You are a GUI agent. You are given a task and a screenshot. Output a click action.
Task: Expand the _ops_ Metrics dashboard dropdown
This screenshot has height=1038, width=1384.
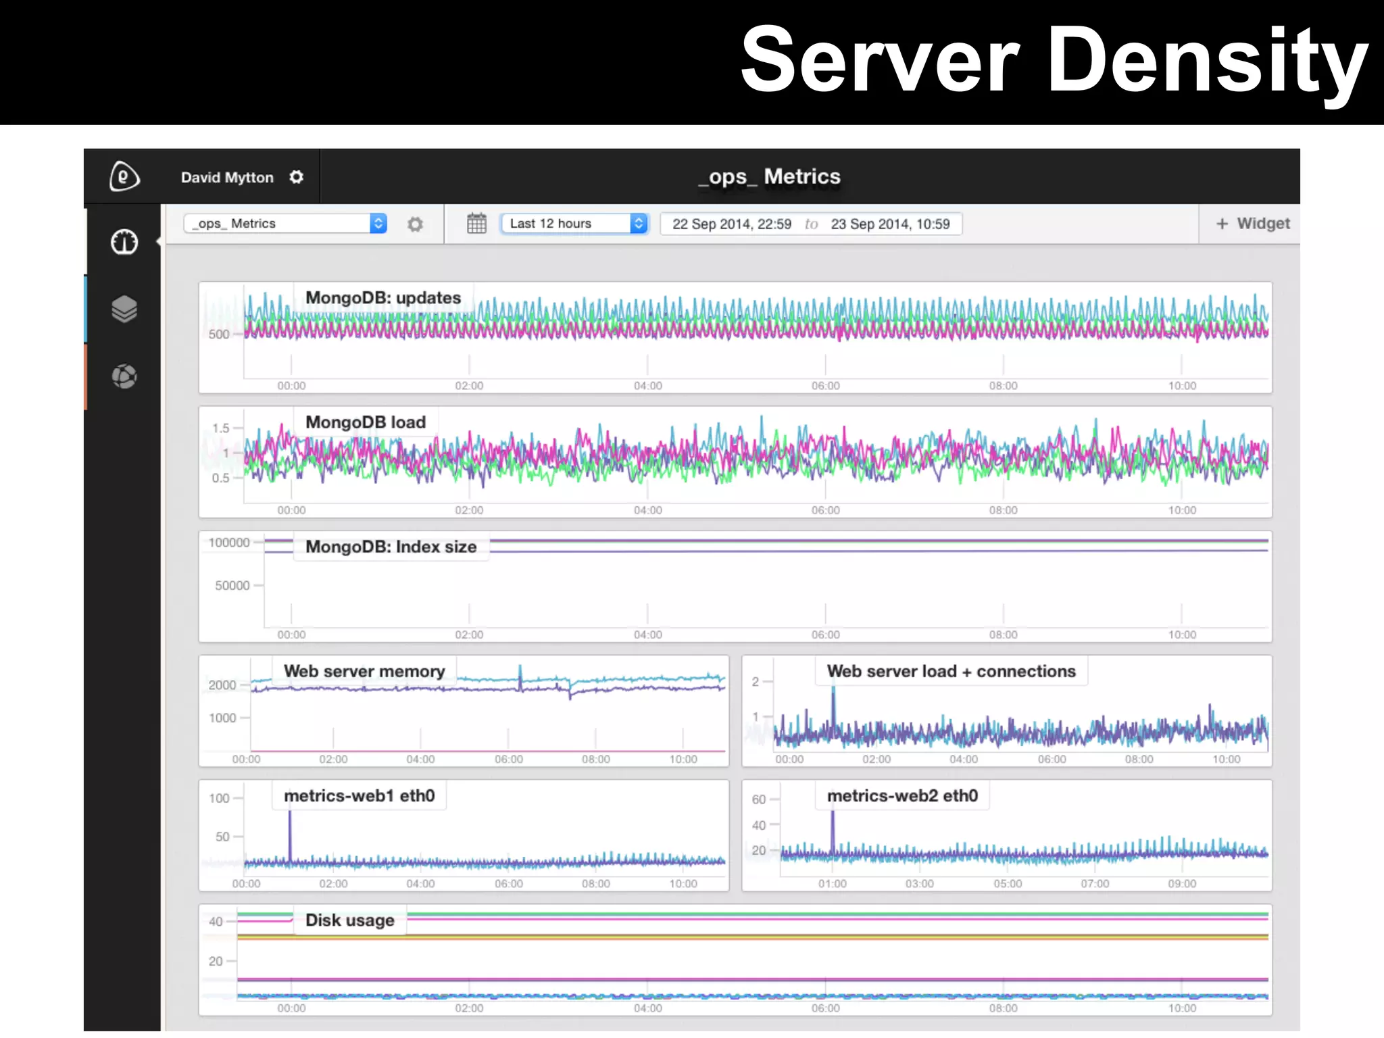coord(285,224)
